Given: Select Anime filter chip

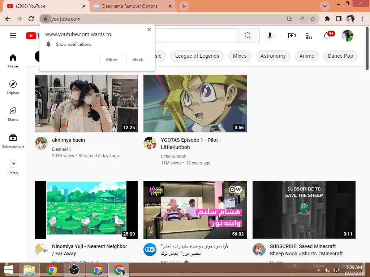Looking at the screenshot, I should click(x=307, y=56).
